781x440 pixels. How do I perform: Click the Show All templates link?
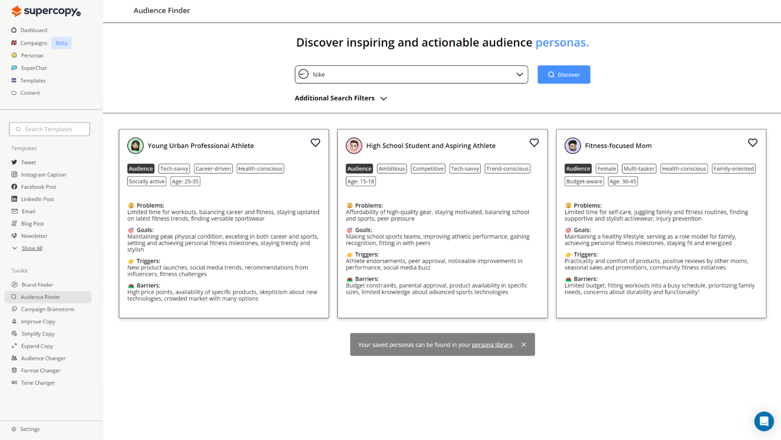pyautogui.click(x=32, y=248)
